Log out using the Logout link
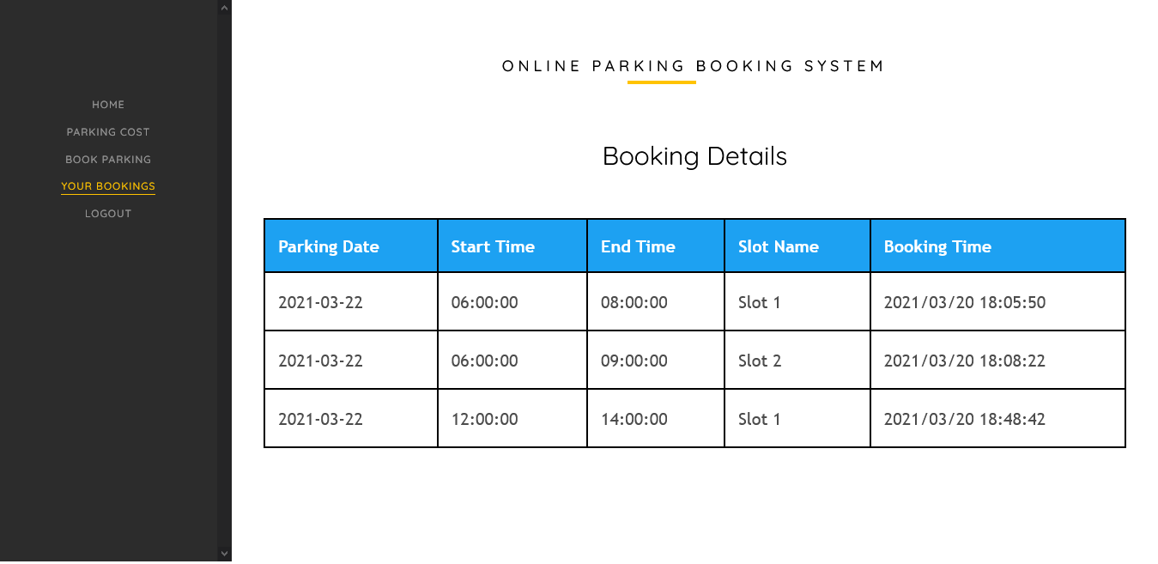The width and height of the screenshot is (1158, 564). click(x=108, y=214)
